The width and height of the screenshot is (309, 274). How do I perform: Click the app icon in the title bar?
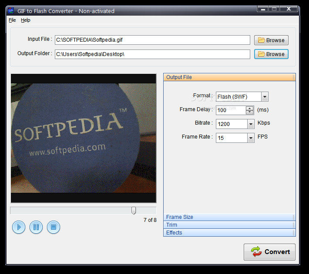click(11, 10)
